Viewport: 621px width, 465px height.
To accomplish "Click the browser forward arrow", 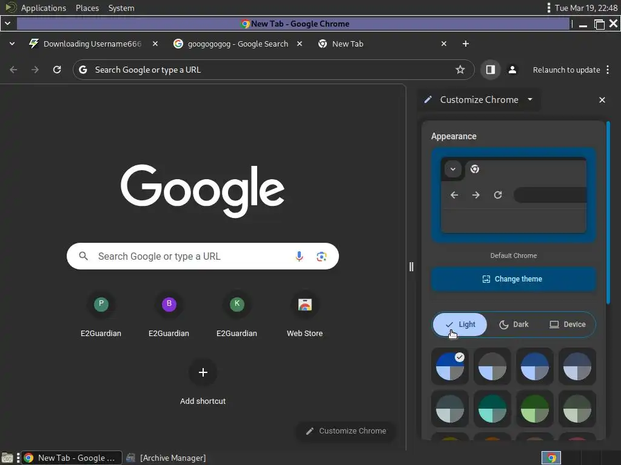I will click(x=35, y=70).
